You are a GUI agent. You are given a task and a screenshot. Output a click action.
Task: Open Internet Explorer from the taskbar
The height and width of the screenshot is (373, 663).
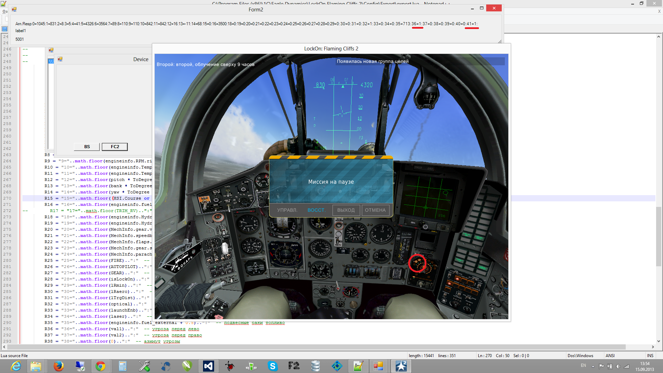[16, 366]
